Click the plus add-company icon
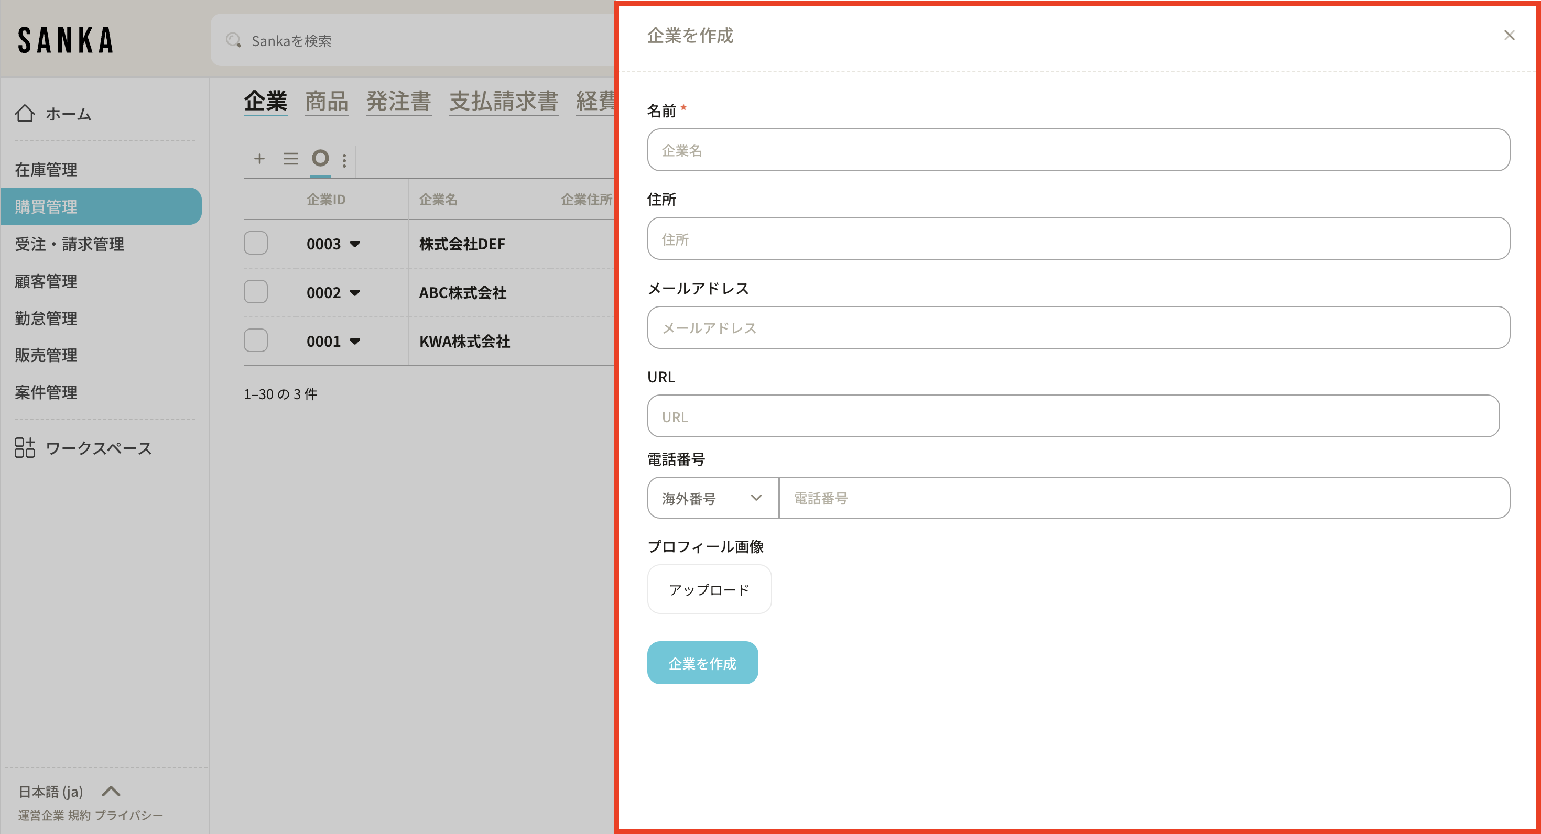Image resolution: width=1541 pixels, height=834 pixels. 259,159
